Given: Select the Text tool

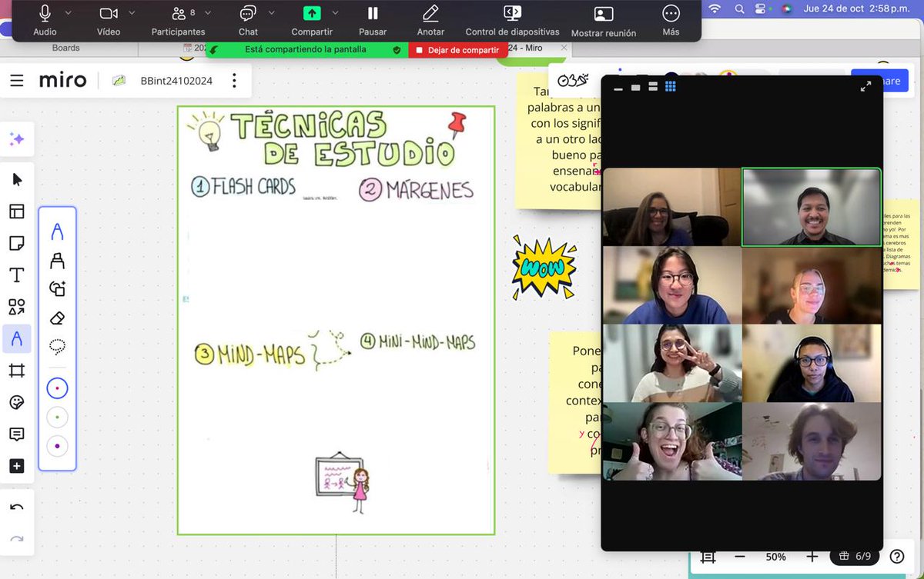Looking at the screenshot, I should pyautogui.click(x=17, y=275).
